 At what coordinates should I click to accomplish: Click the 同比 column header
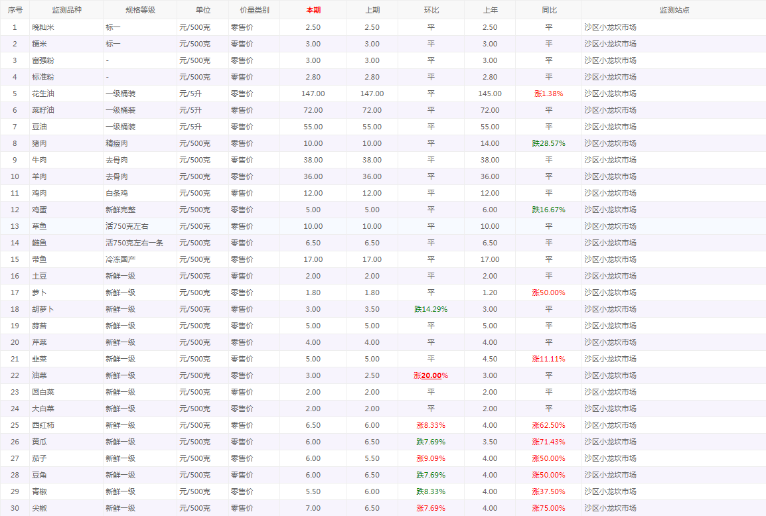pos(548,10)
